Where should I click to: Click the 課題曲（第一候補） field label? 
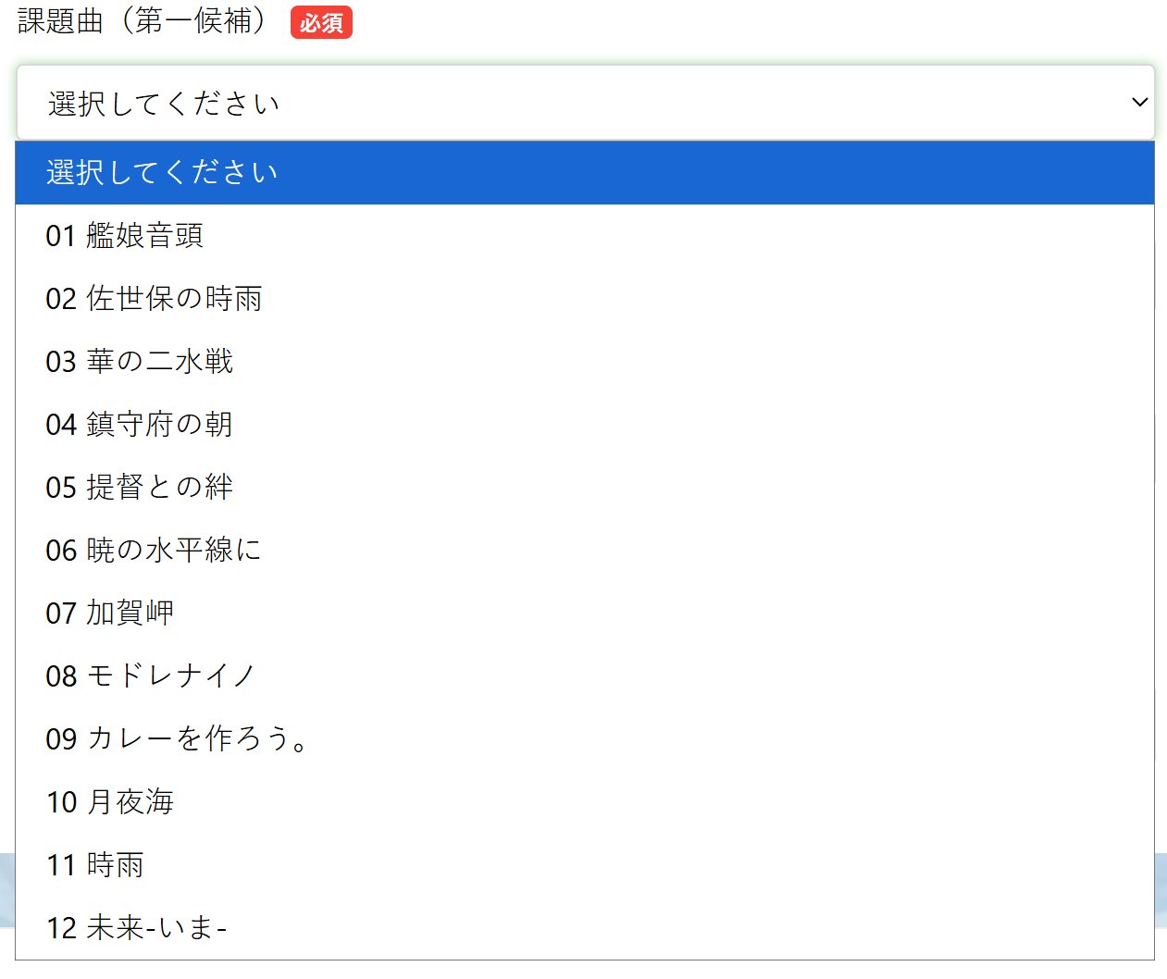(143, 21)
